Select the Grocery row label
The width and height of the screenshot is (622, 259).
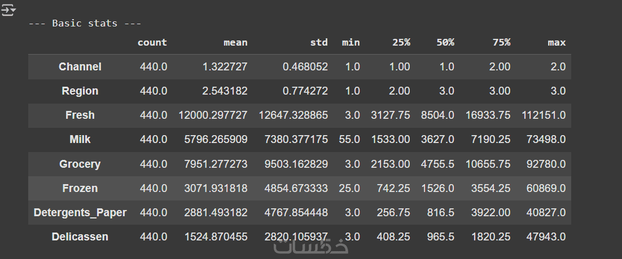point(80,164)
